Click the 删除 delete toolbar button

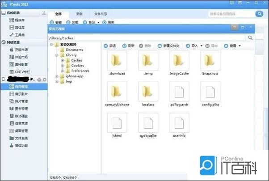click(x=145, y=46)
